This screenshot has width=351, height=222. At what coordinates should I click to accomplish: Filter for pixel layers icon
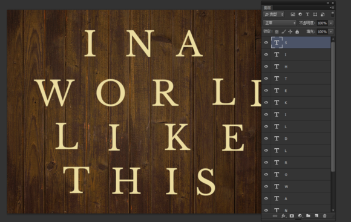[292, 15]
